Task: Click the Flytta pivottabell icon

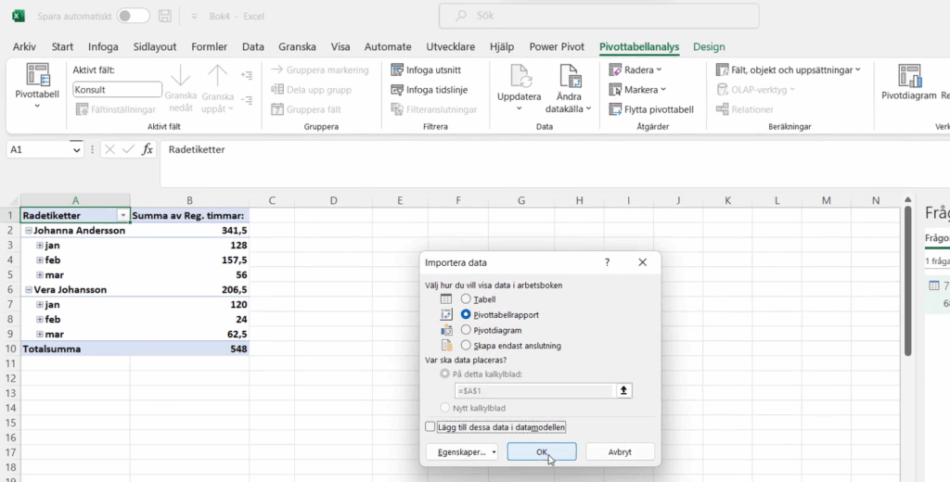Action: pyautogui.click(x=616, y=109)
